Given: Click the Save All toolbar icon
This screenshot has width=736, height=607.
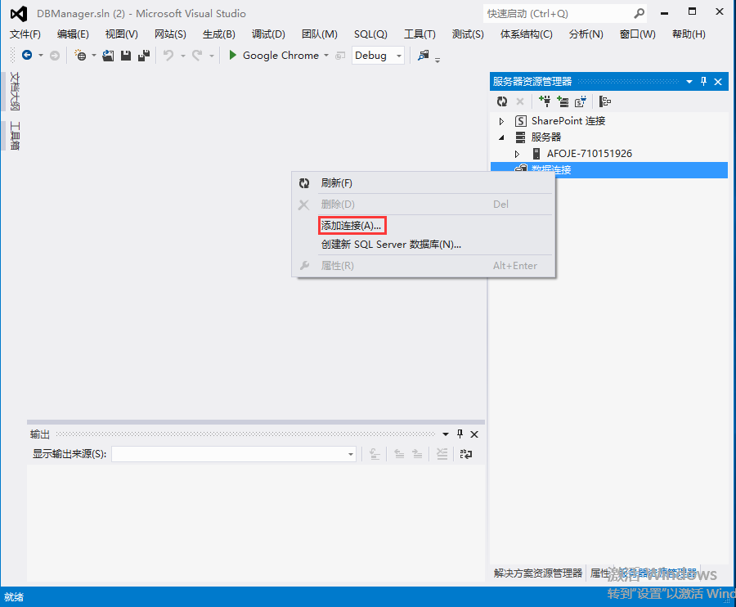Looking at the screenshot, I should coord(144,55).
